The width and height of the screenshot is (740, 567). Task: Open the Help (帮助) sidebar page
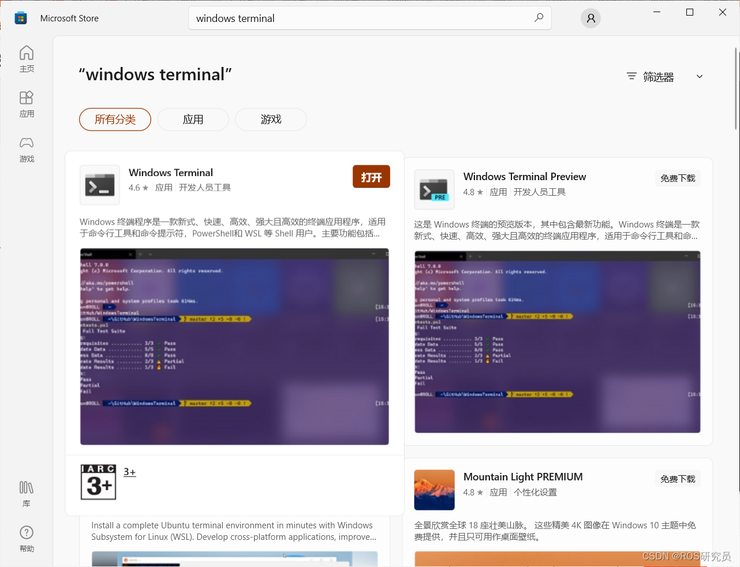pyautogui.click(x=27, y=539)
